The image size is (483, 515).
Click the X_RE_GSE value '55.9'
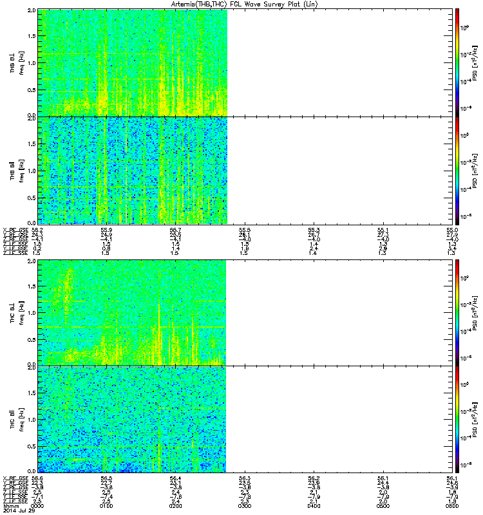(106, 230)
